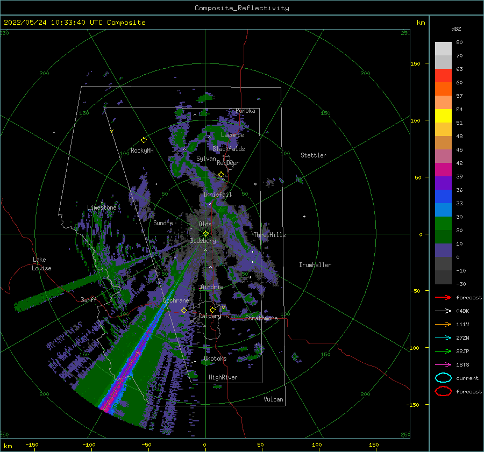The width and height of the screenshot is (484, 452).
Task: Click the light gray 80 dBZ swatch
Action: pyautogui.click(x=443, y=49)
